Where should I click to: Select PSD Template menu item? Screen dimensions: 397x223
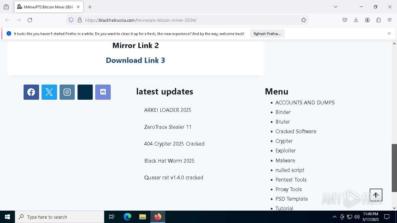(x=292, y=199)
